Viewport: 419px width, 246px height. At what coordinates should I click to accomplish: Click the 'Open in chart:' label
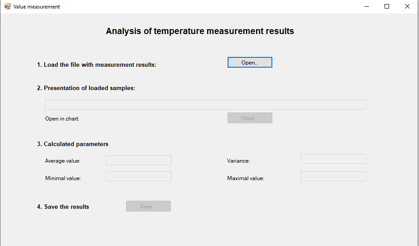click(62, 119)
